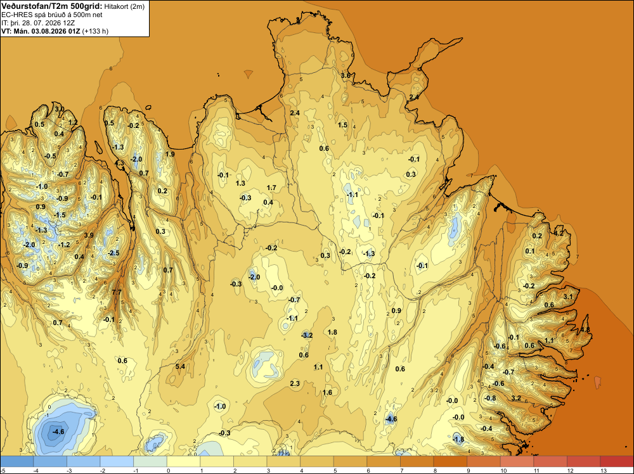Click the '3.0' temperature value
This screenshot has width=634, height=474.
tap(59, 109)
